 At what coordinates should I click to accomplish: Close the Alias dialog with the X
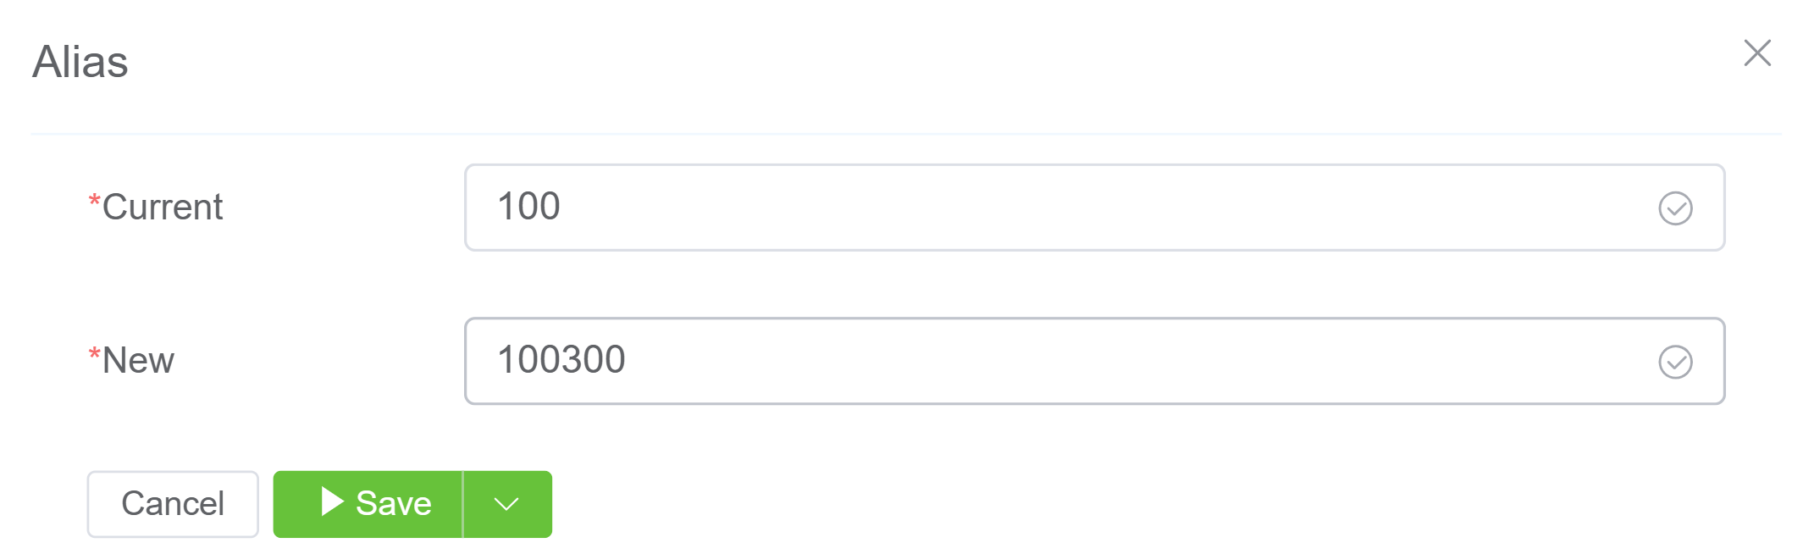click(x=1757, y=53)
